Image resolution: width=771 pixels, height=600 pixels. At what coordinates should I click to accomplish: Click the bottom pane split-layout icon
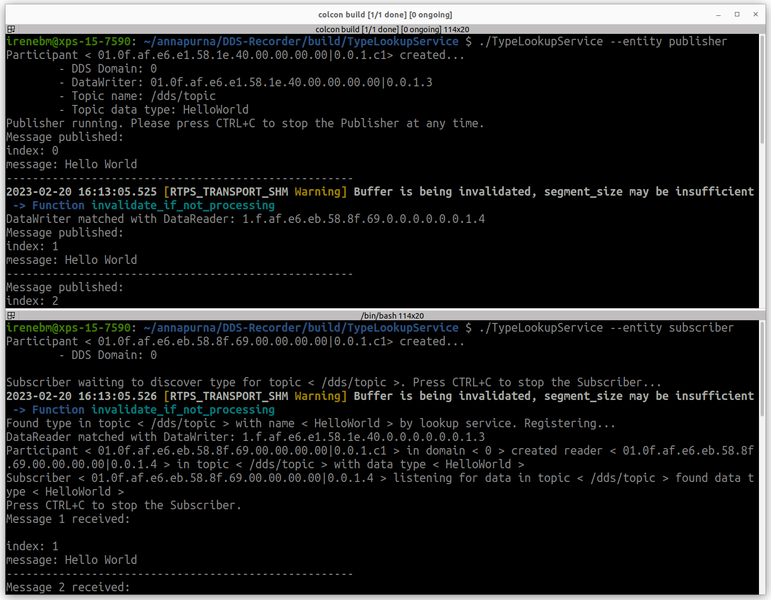coord(11,315)
